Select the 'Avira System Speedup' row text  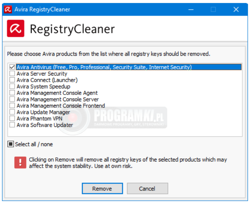point(43,86)
